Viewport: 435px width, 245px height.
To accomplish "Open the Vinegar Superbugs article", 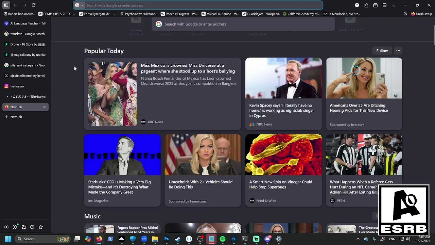I will (283, 170).
